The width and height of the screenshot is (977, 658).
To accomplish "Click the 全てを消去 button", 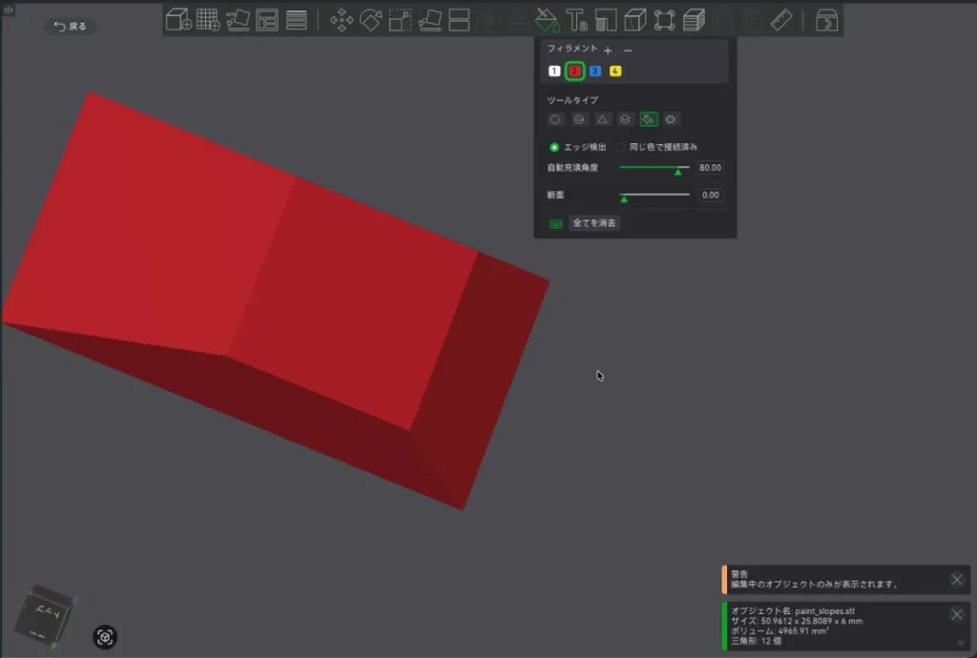I will [x=593, y=223].
